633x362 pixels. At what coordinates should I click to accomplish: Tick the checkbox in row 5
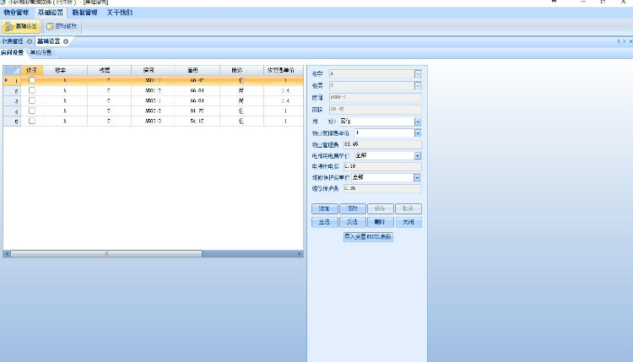tap(32, 121)
